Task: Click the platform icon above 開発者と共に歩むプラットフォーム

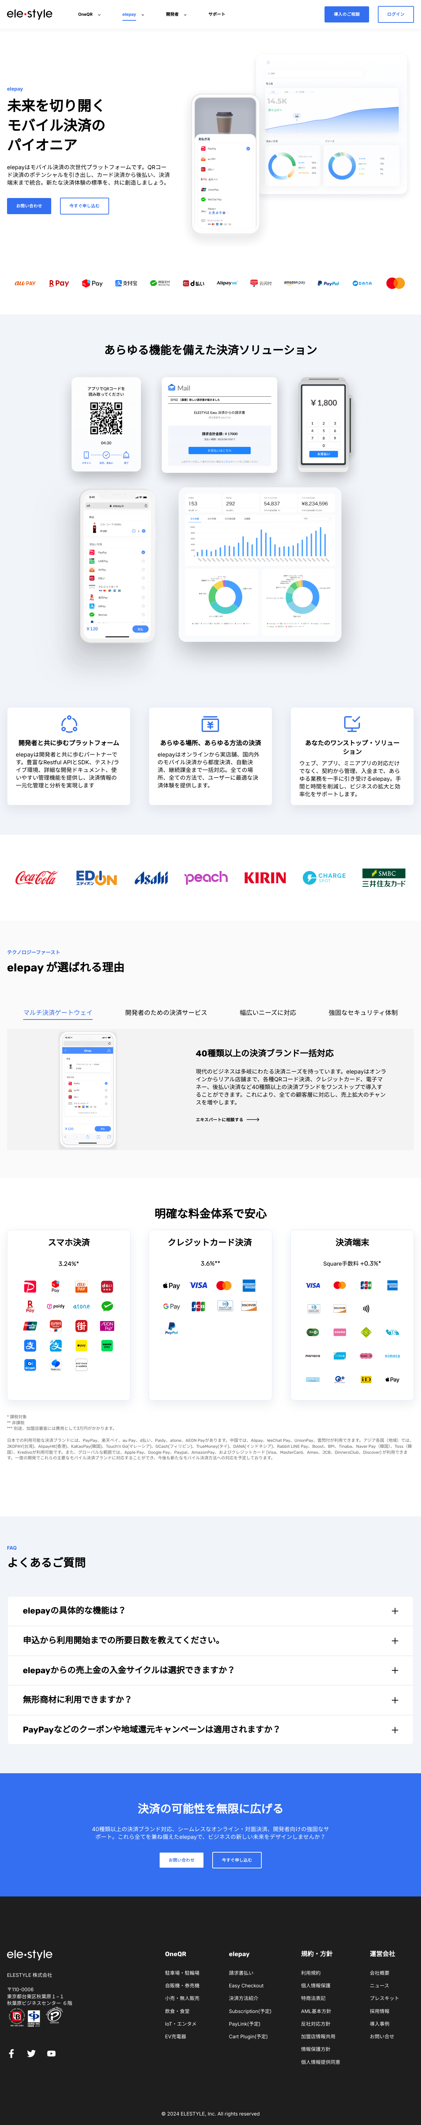Action: tap(69, 724)
